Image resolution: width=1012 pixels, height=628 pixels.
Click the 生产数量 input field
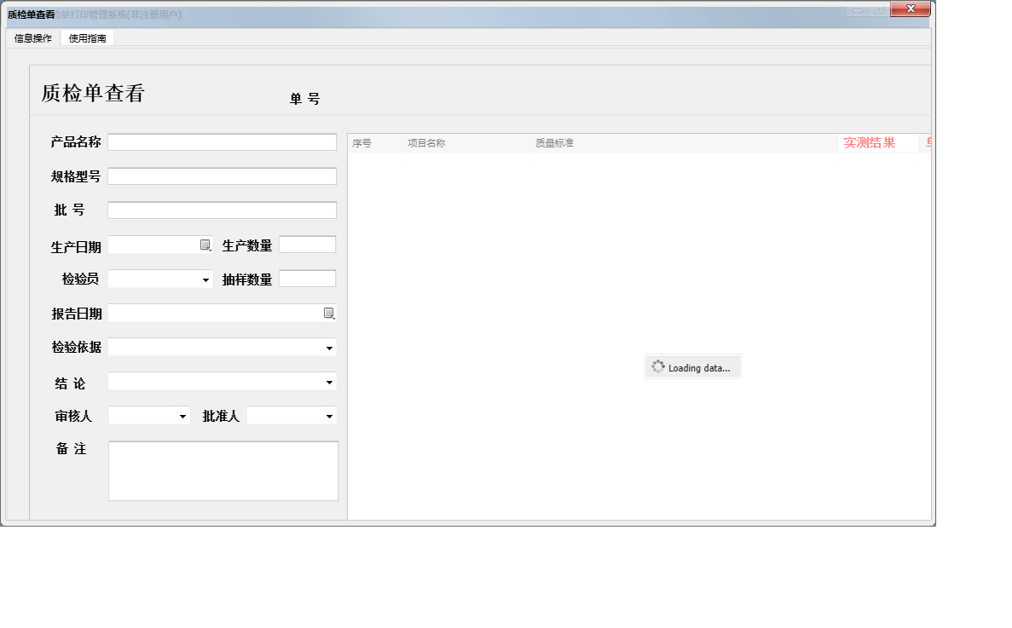click(x=307, y=245)
